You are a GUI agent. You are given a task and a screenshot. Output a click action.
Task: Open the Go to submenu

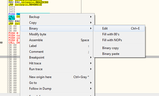(57, 83)
